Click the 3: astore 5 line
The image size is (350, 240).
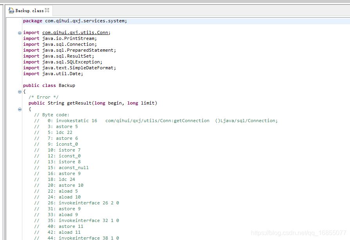(56, 126)
